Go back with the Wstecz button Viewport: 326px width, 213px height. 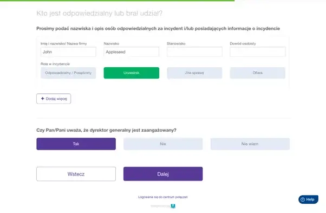pyautogui.click(x=76, y=174)
